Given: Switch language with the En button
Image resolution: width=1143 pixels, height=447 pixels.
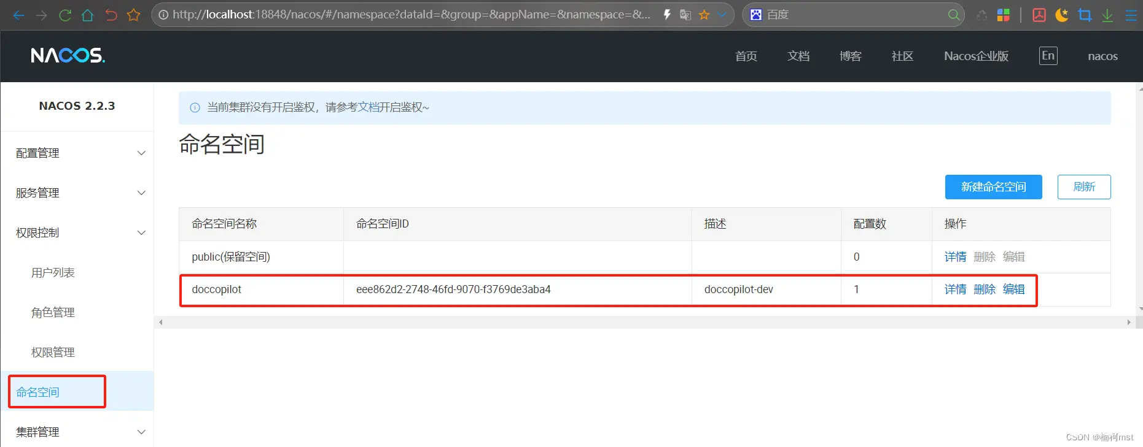Looking at the screenshot, I should [1048, 56].
